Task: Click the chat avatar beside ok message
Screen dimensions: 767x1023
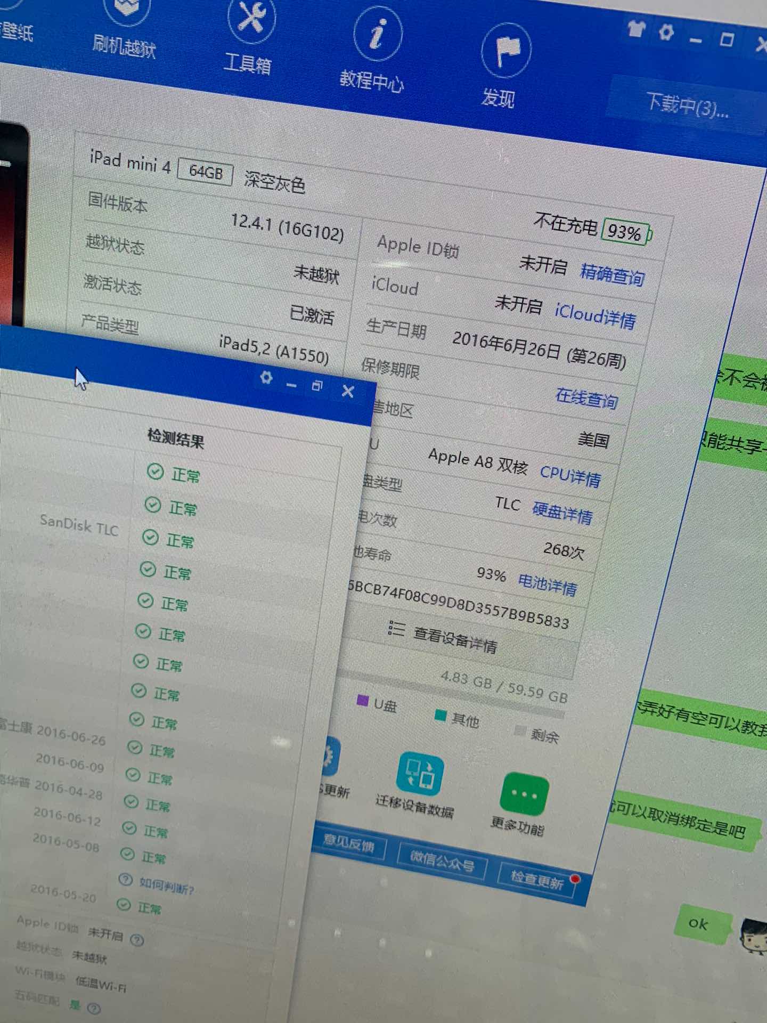Action: pos(754,936)
